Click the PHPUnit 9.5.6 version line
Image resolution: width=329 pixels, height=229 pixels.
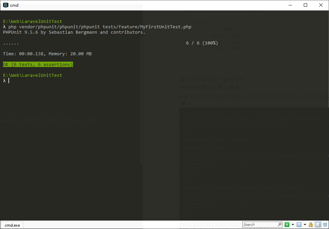tap(74, 32)
